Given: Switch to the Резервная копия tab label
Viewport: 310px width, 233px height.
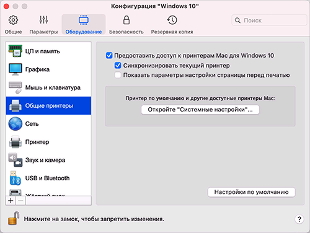Looking at the screenshot, I should [x=172, y=32].
